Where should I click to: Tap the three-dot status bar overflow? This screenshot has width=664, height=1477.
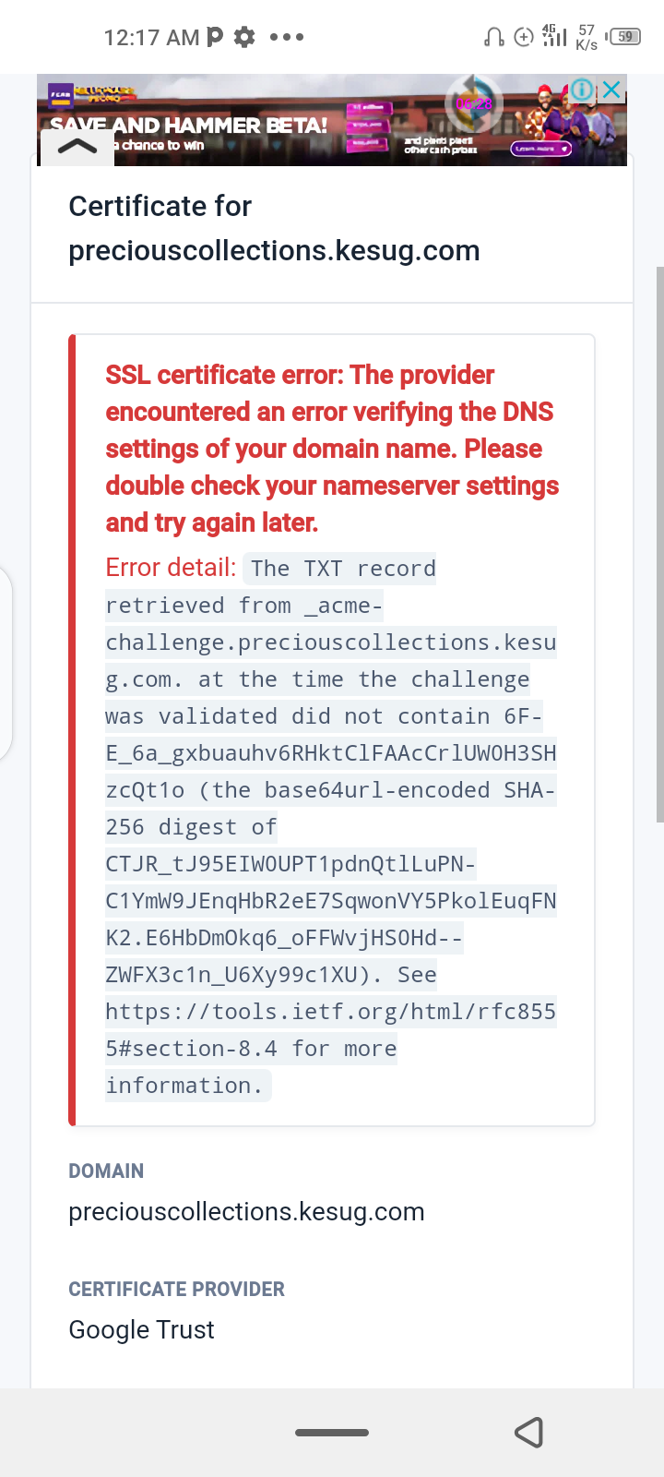coord(287,37)
